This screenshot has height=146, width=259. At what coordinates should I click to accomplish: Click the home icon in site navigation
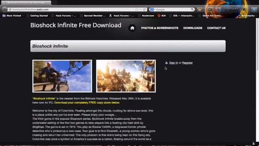pyautogui.click(x=132, y=28)
